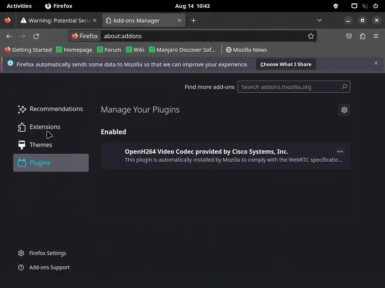385x288 pixels.
Task: Focus the Search addons.mozilla.org field
Action: [294, 87]
